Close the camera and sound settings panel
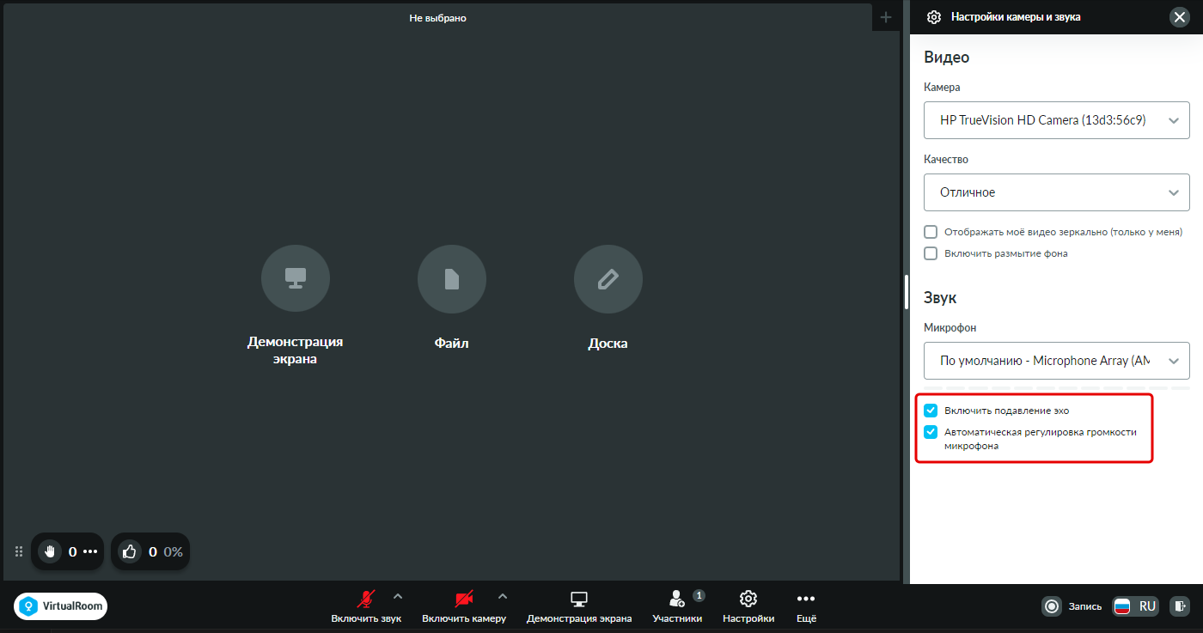The image size is (1203, 633). 1179,17
